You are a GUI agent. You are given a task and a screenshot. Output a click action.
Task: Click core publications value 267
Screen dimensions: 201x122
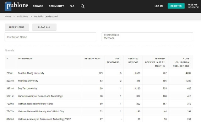pyautogui.click(x=189, y=119)
